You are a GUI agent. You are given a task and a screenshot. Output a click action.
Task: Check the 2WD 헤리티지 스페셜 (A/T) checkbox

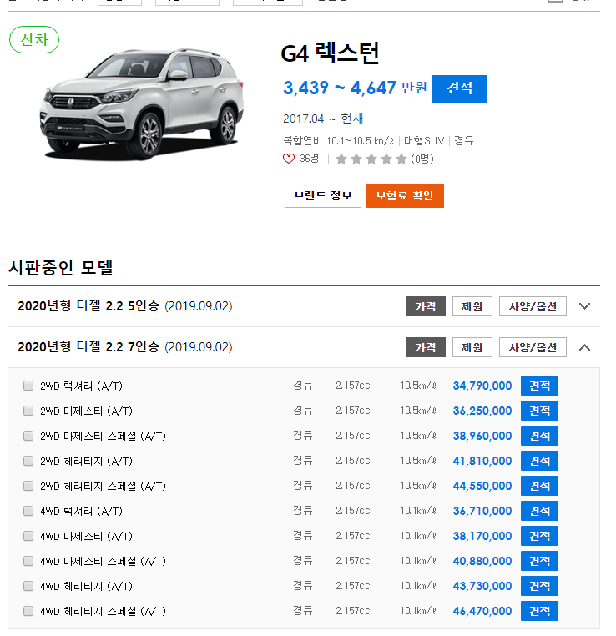coord(28,486)
